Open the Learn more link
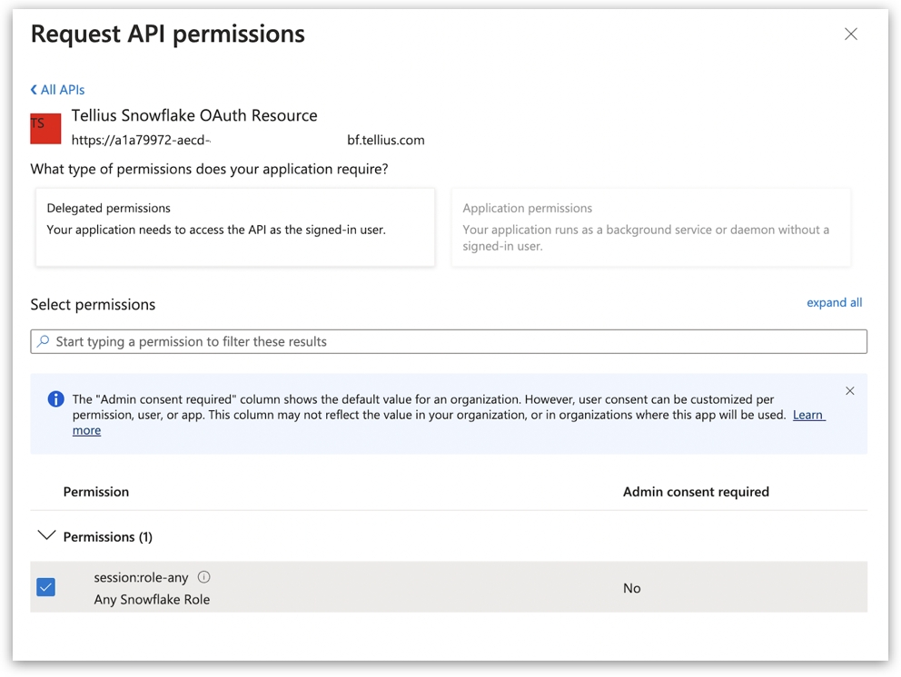 point(807,415)
